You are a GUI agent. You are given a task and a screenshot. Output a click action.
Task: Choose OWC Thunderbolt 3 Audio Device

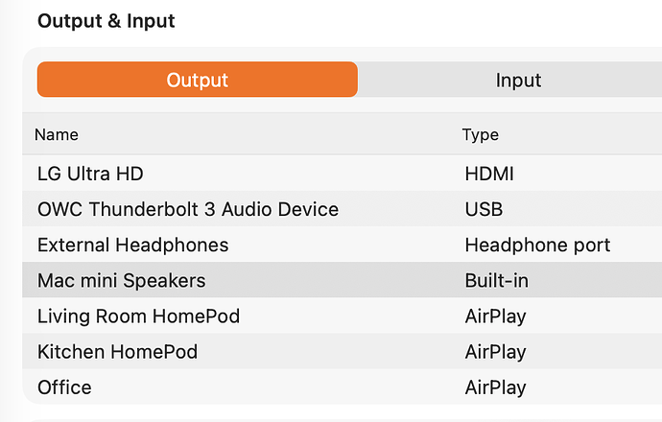187,209
